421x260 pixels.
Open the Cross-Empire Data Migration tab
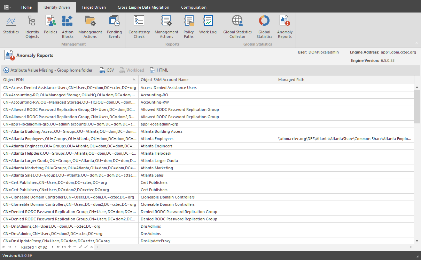(x=143, y=7)
